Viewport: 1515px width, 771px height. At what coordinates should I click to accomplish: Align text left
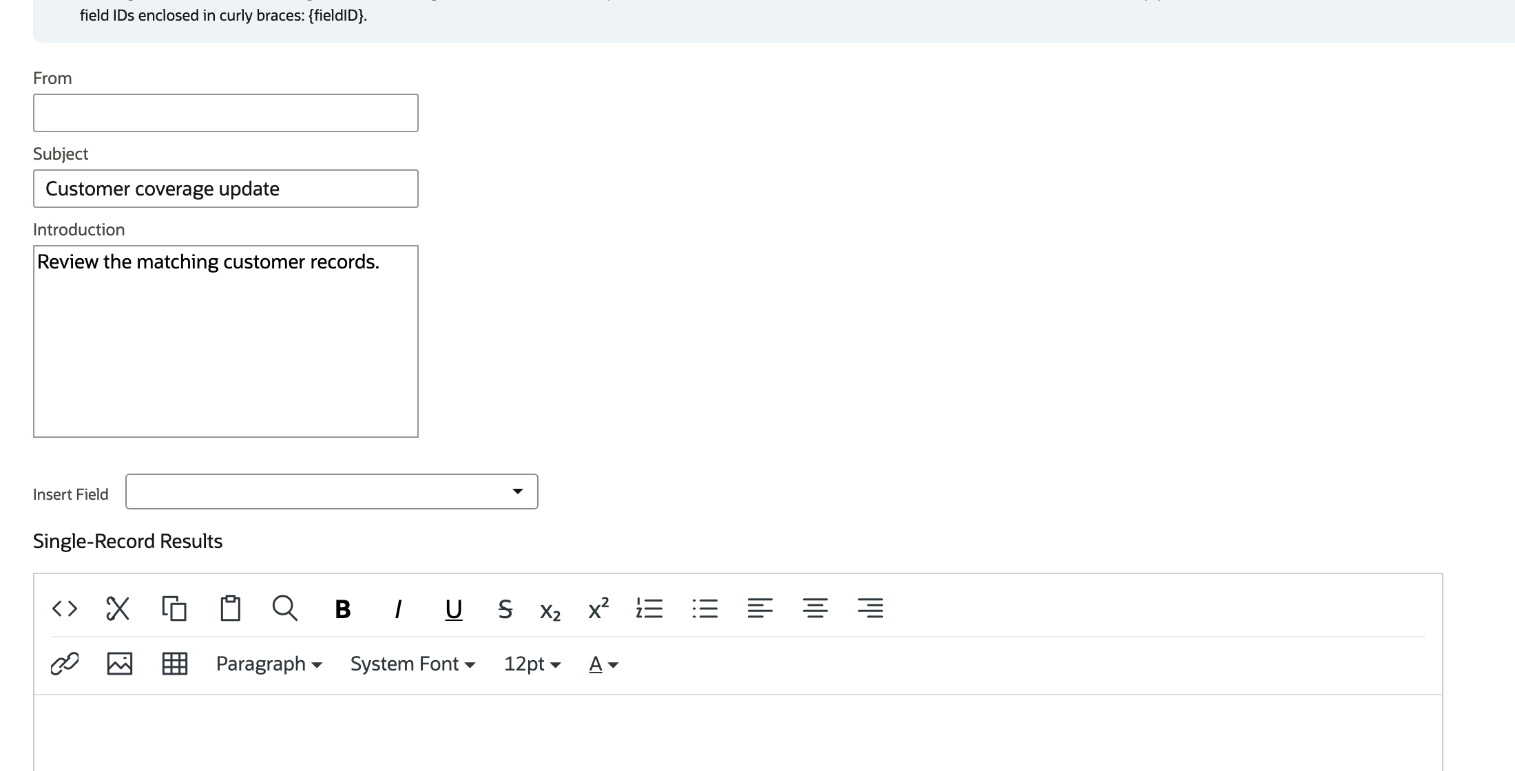(760, 609)
